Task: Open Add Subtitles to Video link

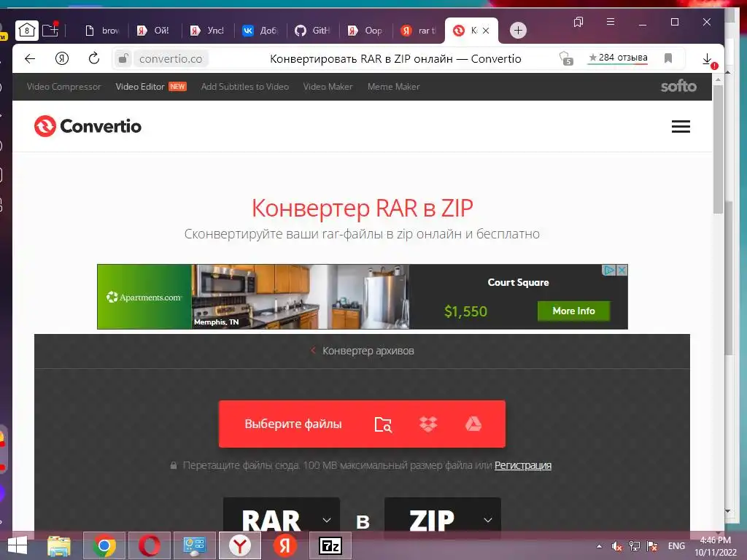Action: (245, 87)
